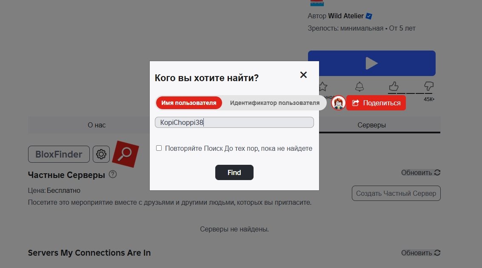482x268 pixels.
Task: Click the Find button
Action: click(x=234, y=172)
